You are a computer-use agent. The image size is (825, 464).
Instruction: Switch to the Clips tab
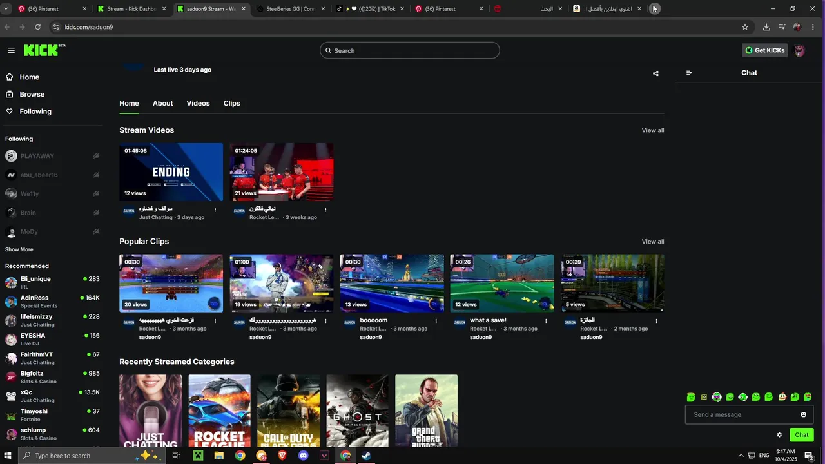pos(231,103)
